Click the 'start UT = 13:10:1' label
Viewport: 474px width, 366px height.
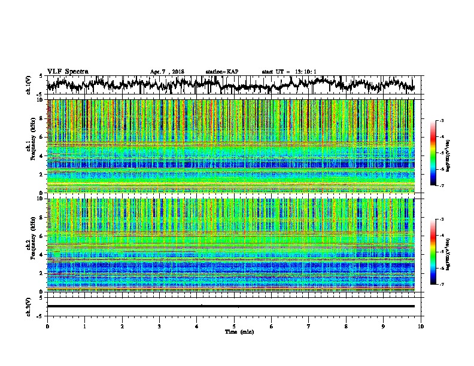[x=289, y=72]
